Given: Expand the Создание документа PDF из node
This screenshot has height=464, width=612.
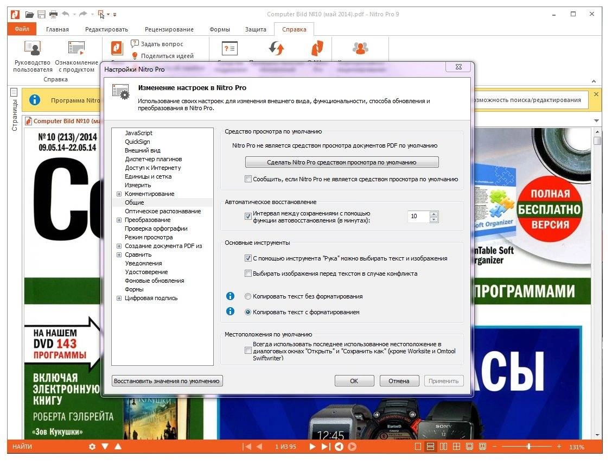Looking at the screenshot, I should pos(119,246).
